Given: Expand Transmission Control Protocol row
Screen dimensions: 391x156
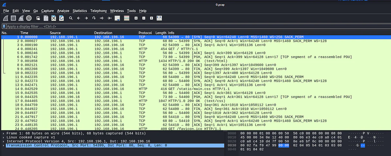Looking at the screenshot, I should coord(3,145).
